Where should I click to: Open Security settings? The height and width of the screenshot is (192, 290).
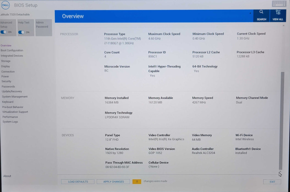(x=7, y=81)
